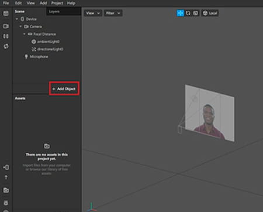Click the 3D axis gizmo in viewport
This screenshot has height=212, width=263.
tap(91, 207)
